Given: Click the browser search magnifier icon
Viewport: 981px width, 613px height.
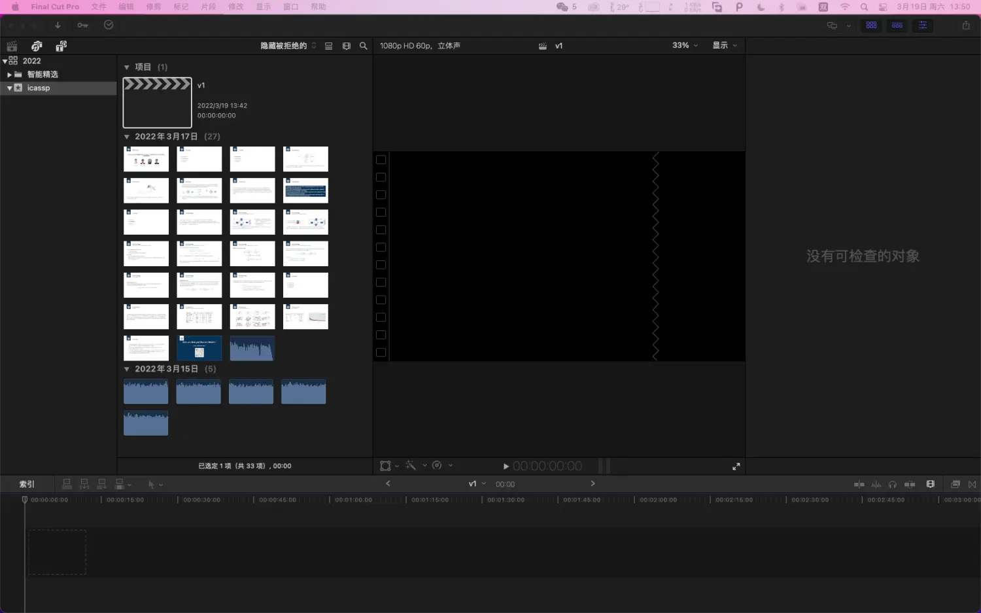Looking at the screenshot, I should [364, 46].
